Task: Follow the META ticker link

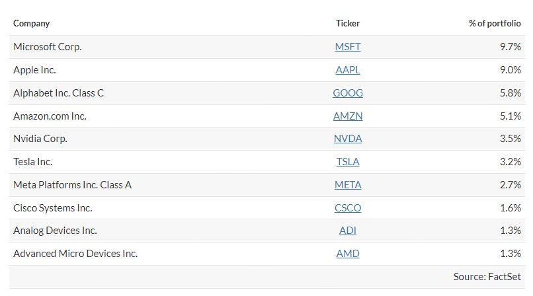Action: [x=348, y=185]
